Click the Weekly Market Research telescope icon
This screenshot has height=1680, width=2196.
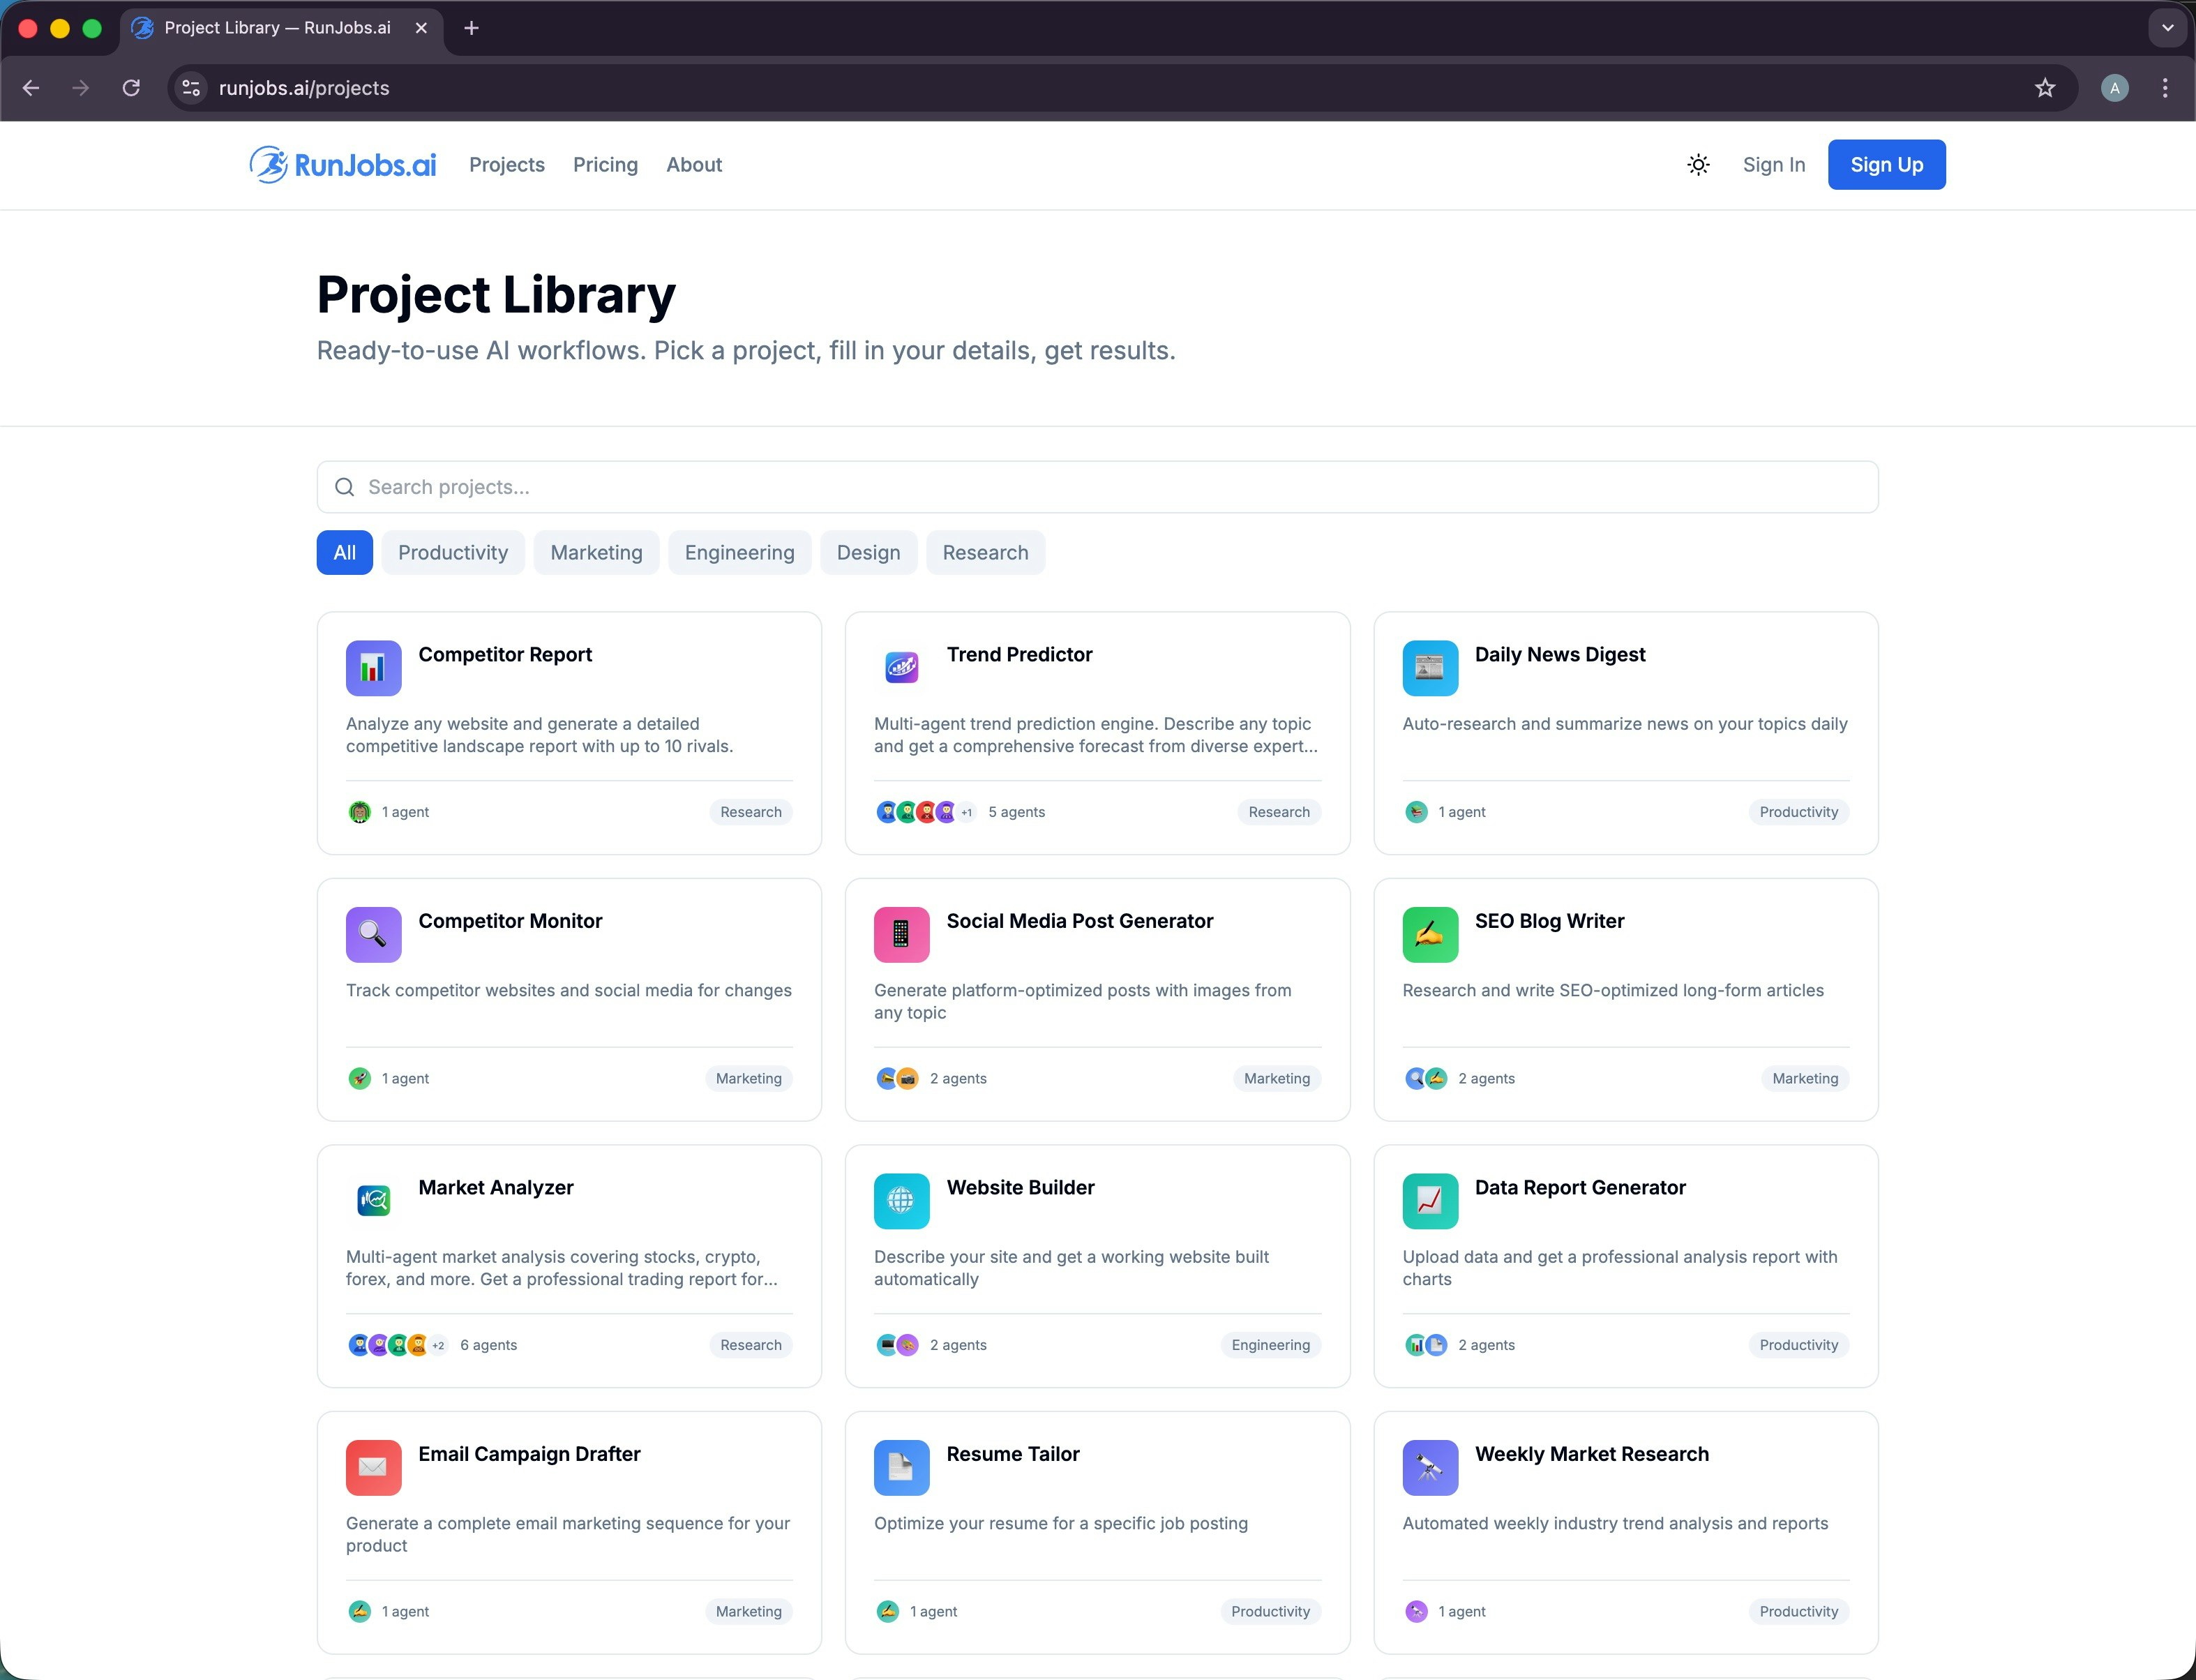pyautogui.click(x=1429, y=1467)
